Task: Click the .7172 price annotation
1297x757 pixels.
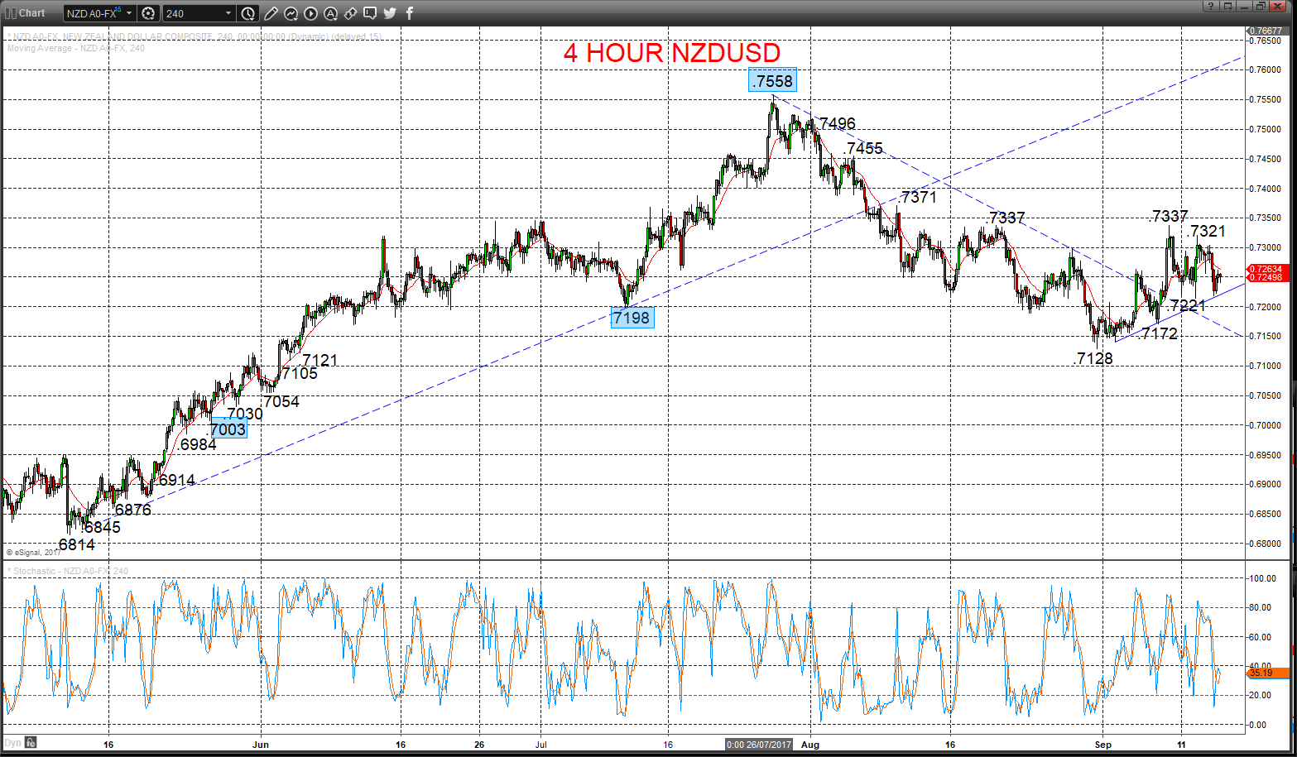Action: pos(1157,333)
